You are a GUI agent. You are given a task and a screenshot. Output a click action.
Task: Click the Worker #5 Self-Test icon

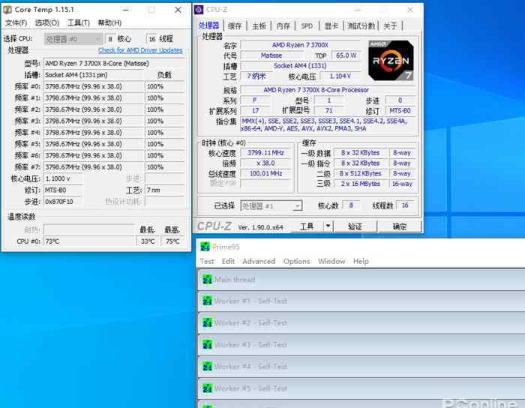tap(207, 388)
